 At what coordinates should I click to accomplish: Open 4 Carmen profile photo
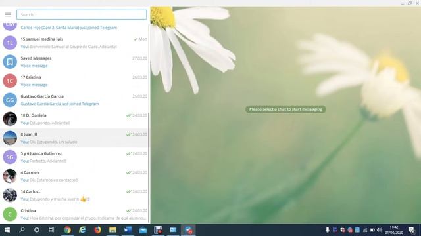10,176
